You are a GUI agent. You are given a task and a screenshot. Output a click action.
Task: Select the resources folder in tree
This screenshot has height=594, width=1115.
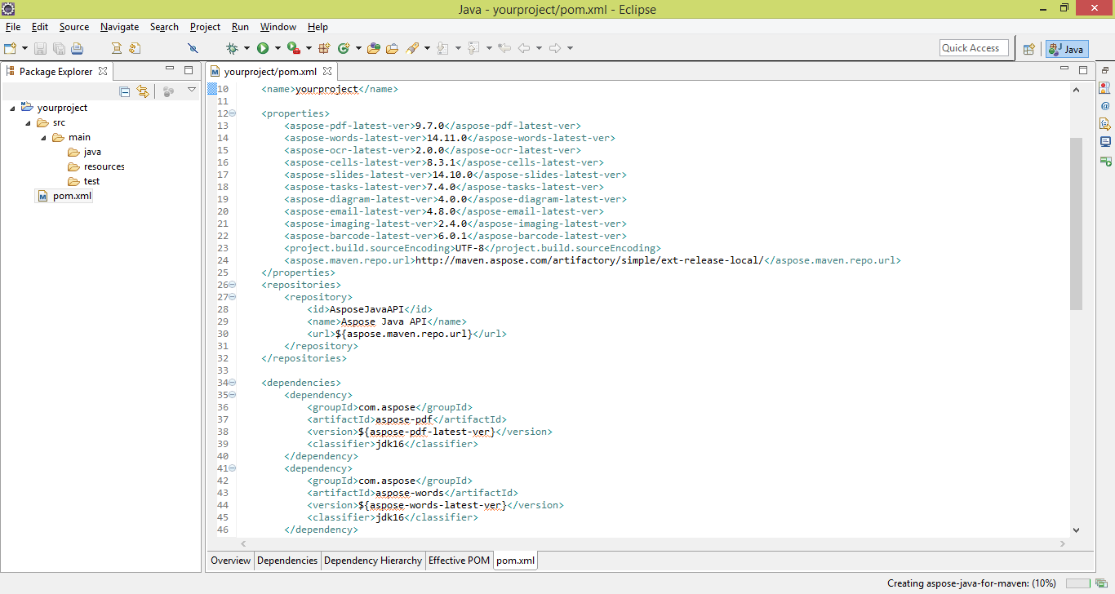(x=96, y=166)
